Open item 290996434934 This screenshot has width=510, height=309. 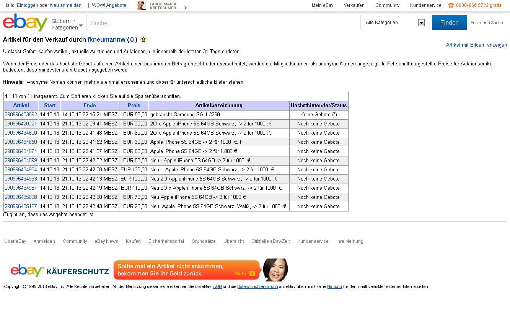pyautogui.click(x=21, y=170)
